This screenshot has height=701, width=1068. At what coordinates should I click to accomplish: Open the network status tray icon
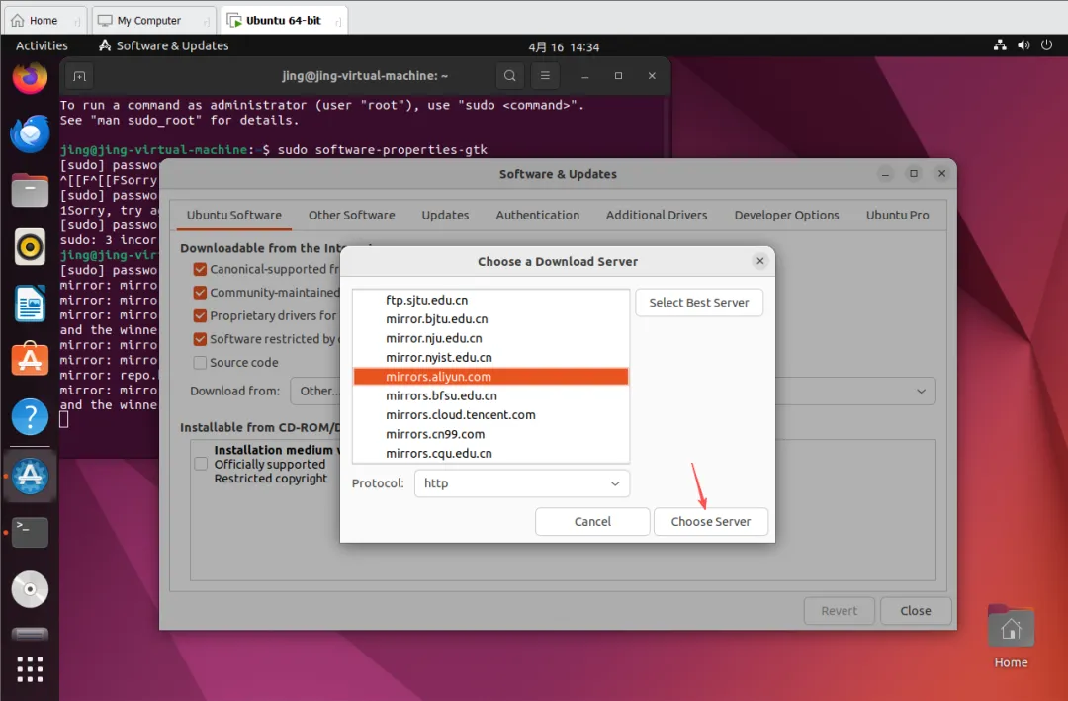1000,45
